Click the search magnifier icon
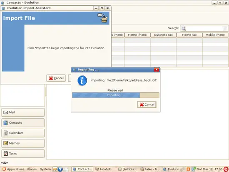229x172 pixels. pos(184,28)
